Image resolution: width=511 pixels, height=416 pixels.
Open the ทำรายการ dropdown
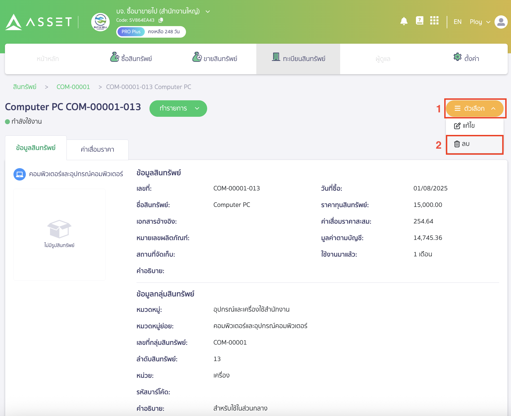pos(178,108)
